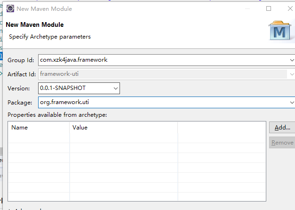This screenshot has height=210, width=295.
Task: Click the empty third column header
Action: tap(221, 127)
